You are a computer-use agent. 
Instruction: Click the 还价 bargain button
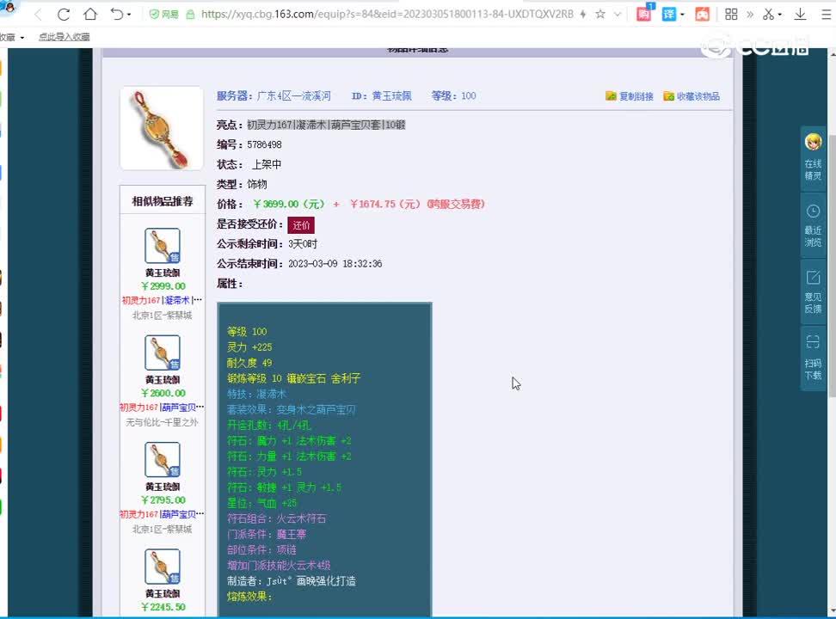click(300, 224)
